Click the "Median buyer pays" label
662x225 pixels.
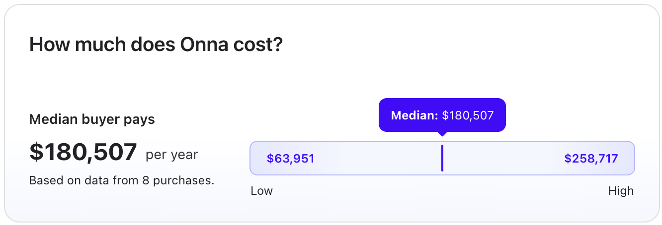pos(92,119)
